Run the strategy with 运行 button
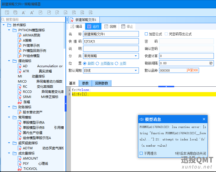This screenshot has height=172, width=216. pyautogui.click(x=93, y=26)
